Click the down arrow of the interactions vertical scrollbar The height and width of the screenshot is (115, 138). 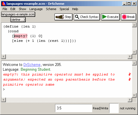134,95
